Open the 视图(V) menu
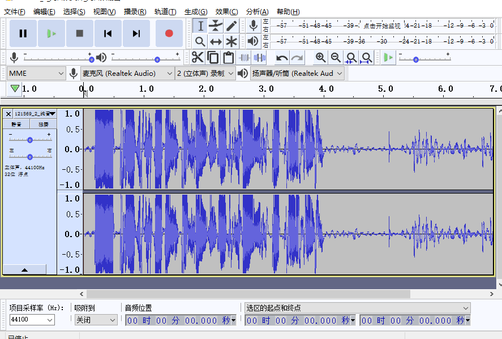The width and height of the screenshot is (502, 339). tap(104, 12)
